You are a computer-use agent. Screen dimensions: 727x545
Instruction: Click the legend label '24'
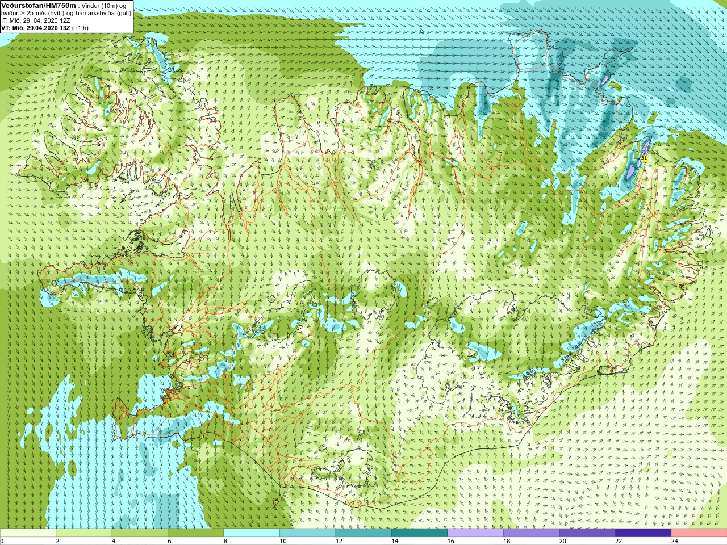(x=675, y=541)
